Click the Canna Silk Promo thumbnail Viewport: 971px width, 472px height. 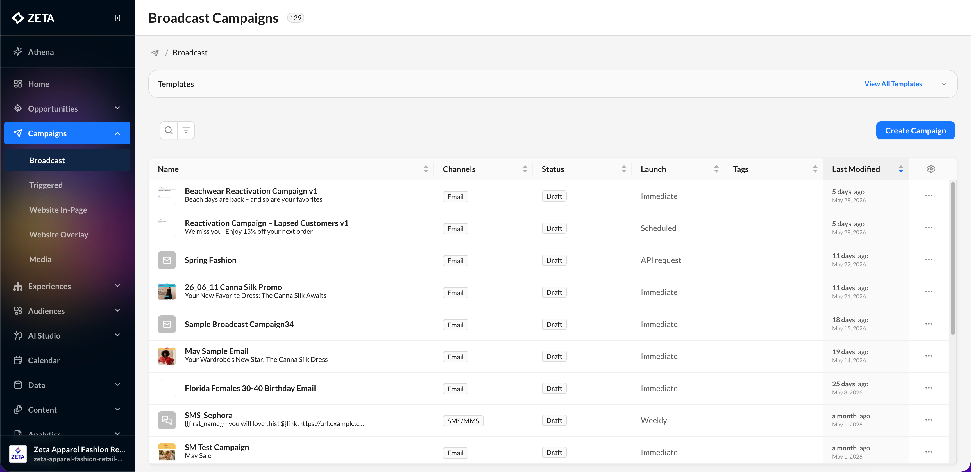167,292
